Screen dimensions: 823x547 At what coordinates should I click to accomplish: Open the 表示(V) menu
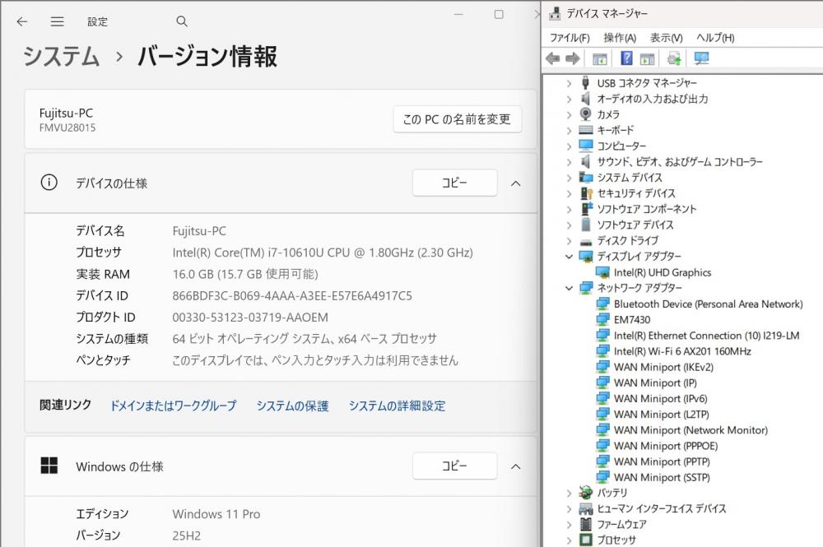[x=666, y=38]
